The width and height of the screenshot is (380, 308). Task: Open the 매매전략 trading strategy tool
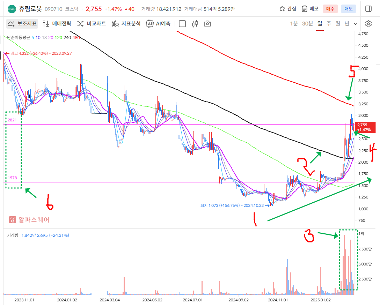coord(57,23)
